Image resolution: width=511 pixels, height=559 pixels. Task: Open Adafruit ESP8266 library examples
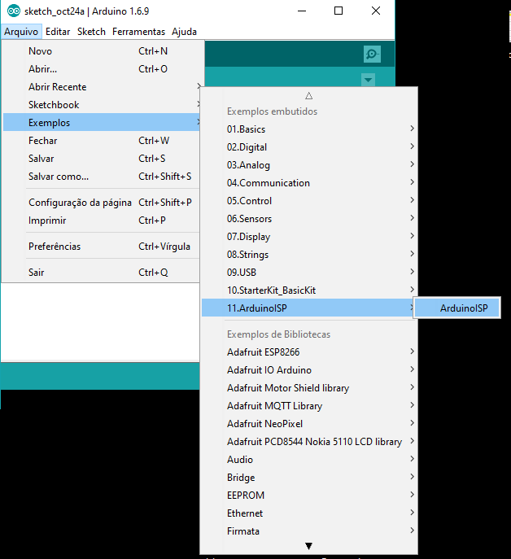click(309, 352)
